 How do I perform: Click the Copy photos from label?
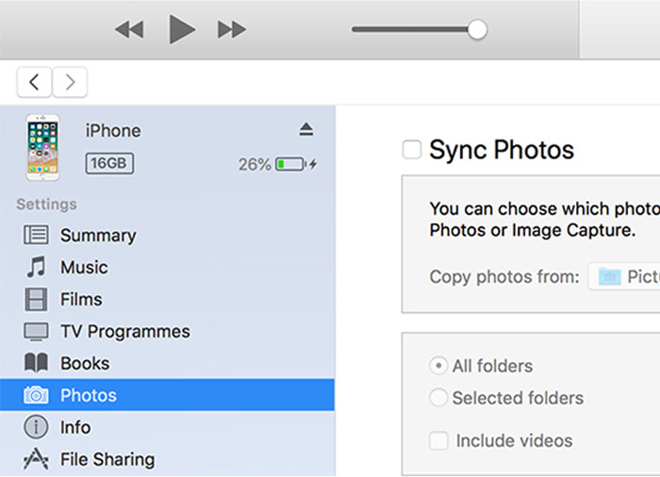coord(504,276)
